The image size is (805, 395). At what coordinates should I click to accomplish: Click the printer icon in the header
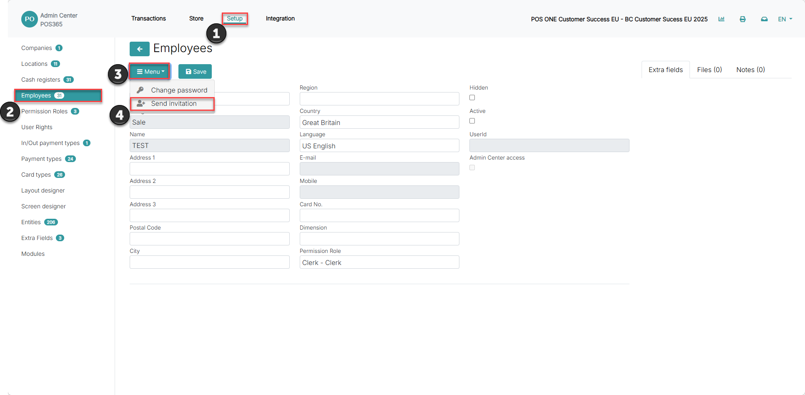coord(742,19)
